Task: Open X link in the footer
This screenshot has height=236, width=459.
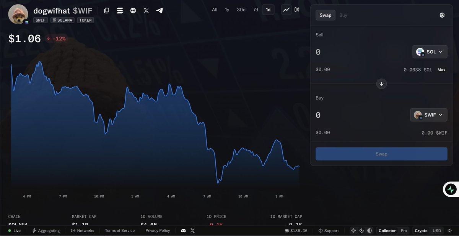Action: click(x=192, y=231)
